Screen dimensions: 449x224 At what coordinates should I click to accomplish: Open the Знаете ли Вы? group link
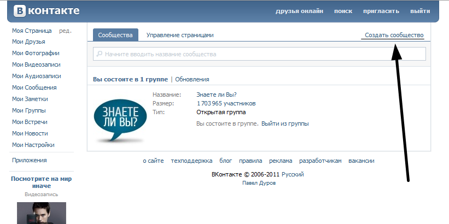pos(217,95)
